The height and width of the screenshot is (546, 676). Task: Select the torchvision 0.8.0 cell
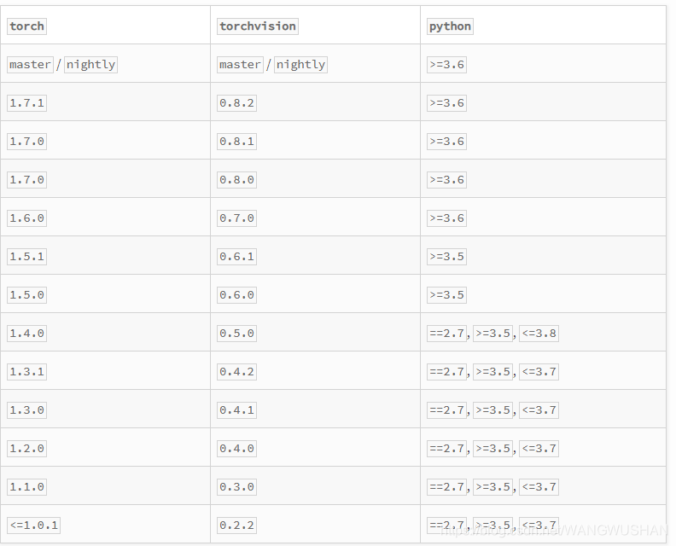[236, 180]
